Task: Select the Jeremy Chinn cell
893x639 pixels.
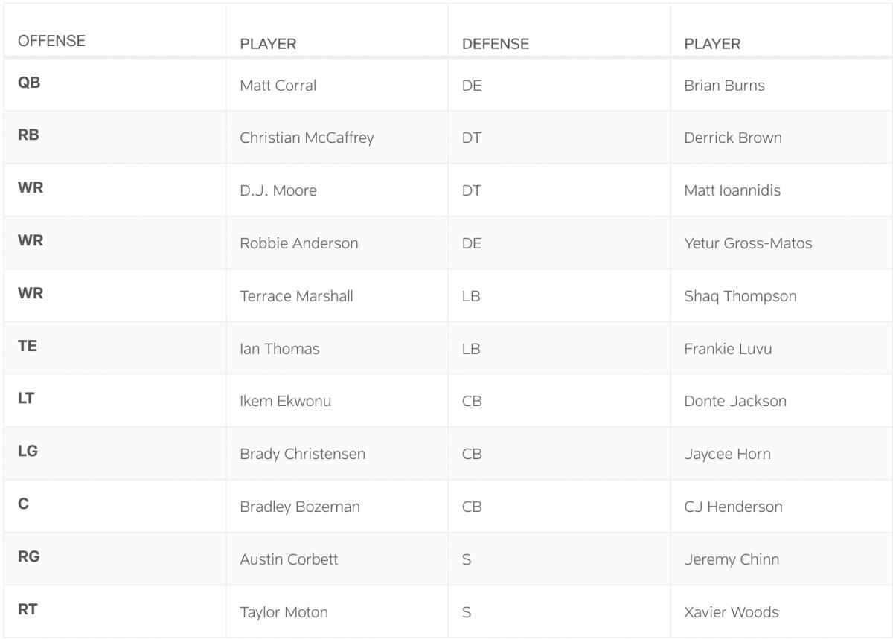Action: tap(732, 560)
